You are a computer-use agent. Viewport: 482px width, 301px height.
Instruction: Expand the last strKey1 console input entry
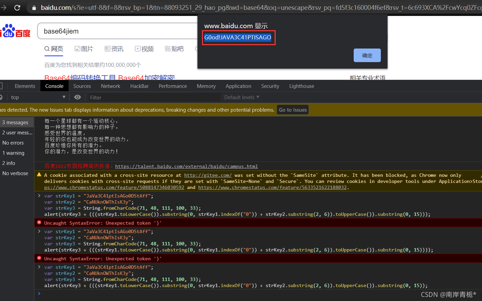pyautogui.click(x=39, y=267)
